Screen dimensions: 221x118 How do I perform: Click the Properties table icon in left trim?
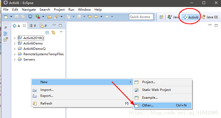click(x=6, y=39)
